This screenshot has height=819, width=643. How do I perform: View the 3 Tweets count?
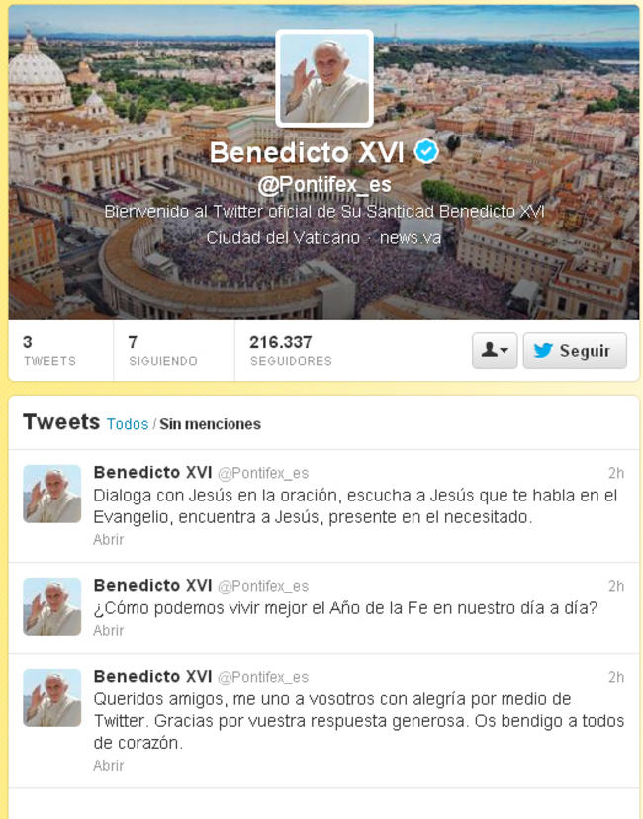(x=49, y=350)
